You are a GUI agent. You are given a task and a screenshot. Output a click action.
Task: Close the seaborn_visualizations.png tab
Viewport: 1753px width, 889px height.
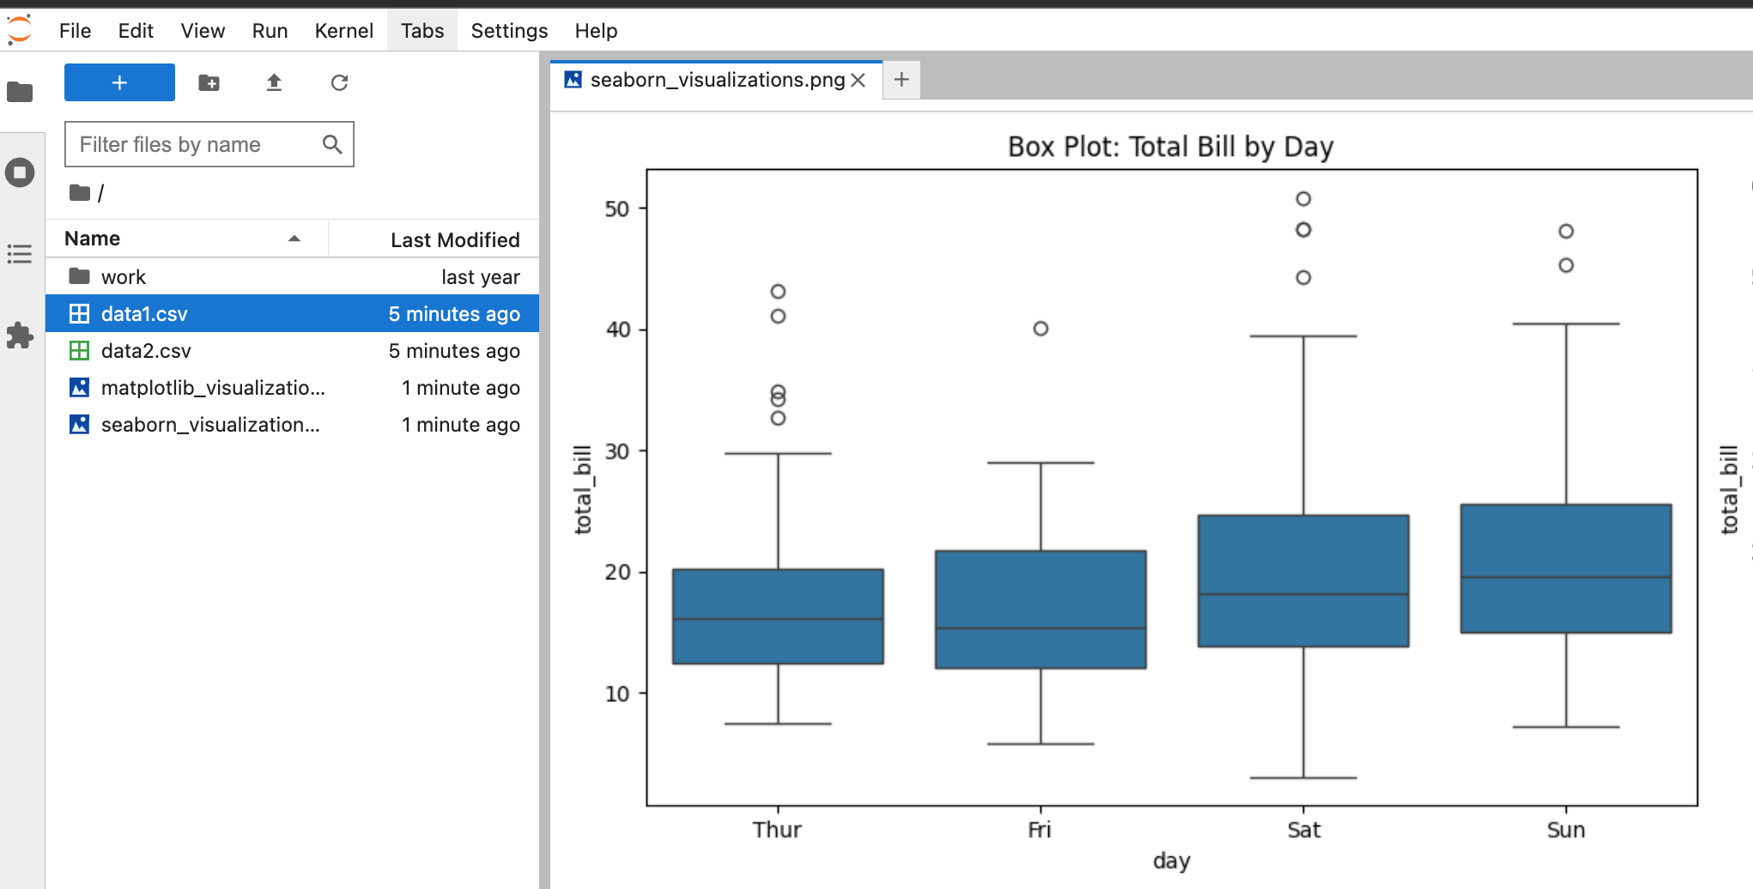tap(858, 80)
